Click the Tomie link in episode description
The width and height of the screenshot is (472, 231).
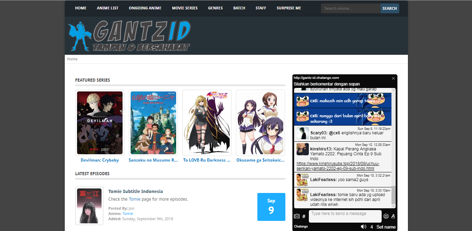pos(134,199)
